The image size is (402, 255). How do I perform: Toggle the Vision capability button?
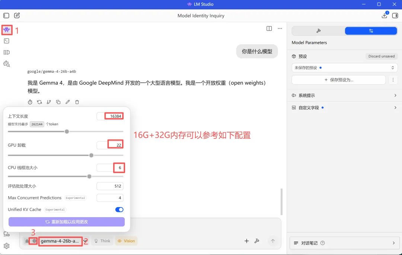click(126, 241)
